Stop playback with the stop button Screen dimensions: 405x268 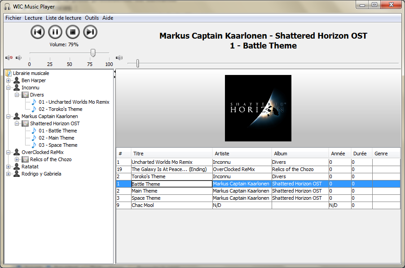pyautogui.click(x=73, y=32)
